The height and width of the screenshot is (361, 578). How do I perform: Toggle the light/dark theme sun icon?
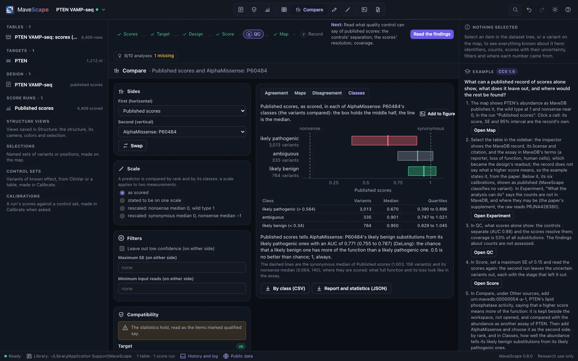(555, 10)
